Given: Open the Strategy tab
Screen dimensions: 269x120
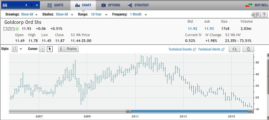Looking at the screenshot, I should [138, 5].
